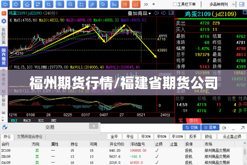The height and width of the screenshot is (165, 247).
Task: Switch to the 交易所组合持仓 tab
Action: 30,137
